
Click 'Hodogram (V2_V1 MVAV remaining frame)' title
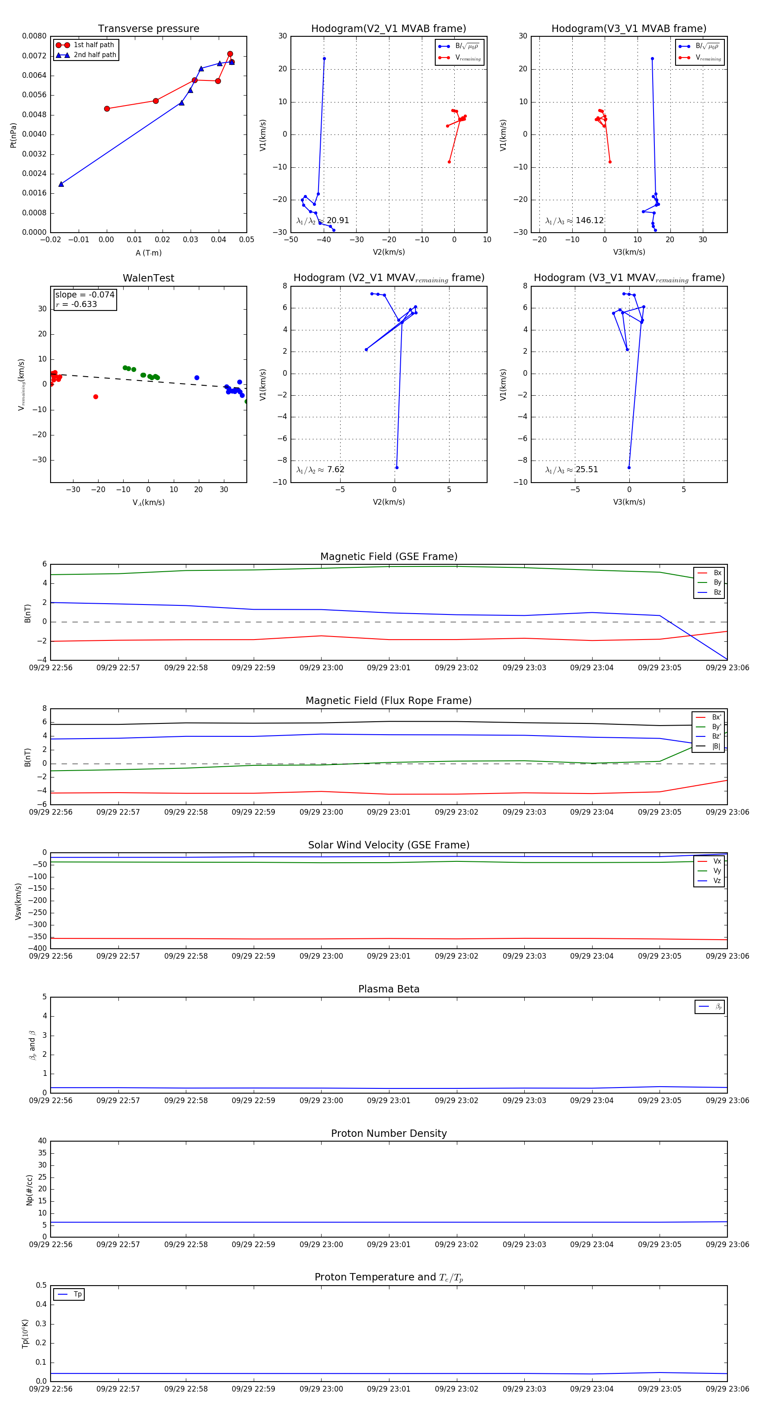click(389, 278)
